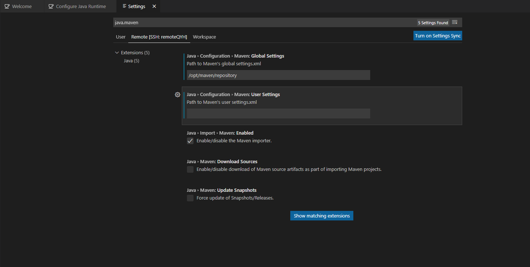Image resolution: width=530 pixels, height=267 pixels.
Task: Switch to the Workspace settings scope
Action: pyautogui.click(x=204, y=37)
